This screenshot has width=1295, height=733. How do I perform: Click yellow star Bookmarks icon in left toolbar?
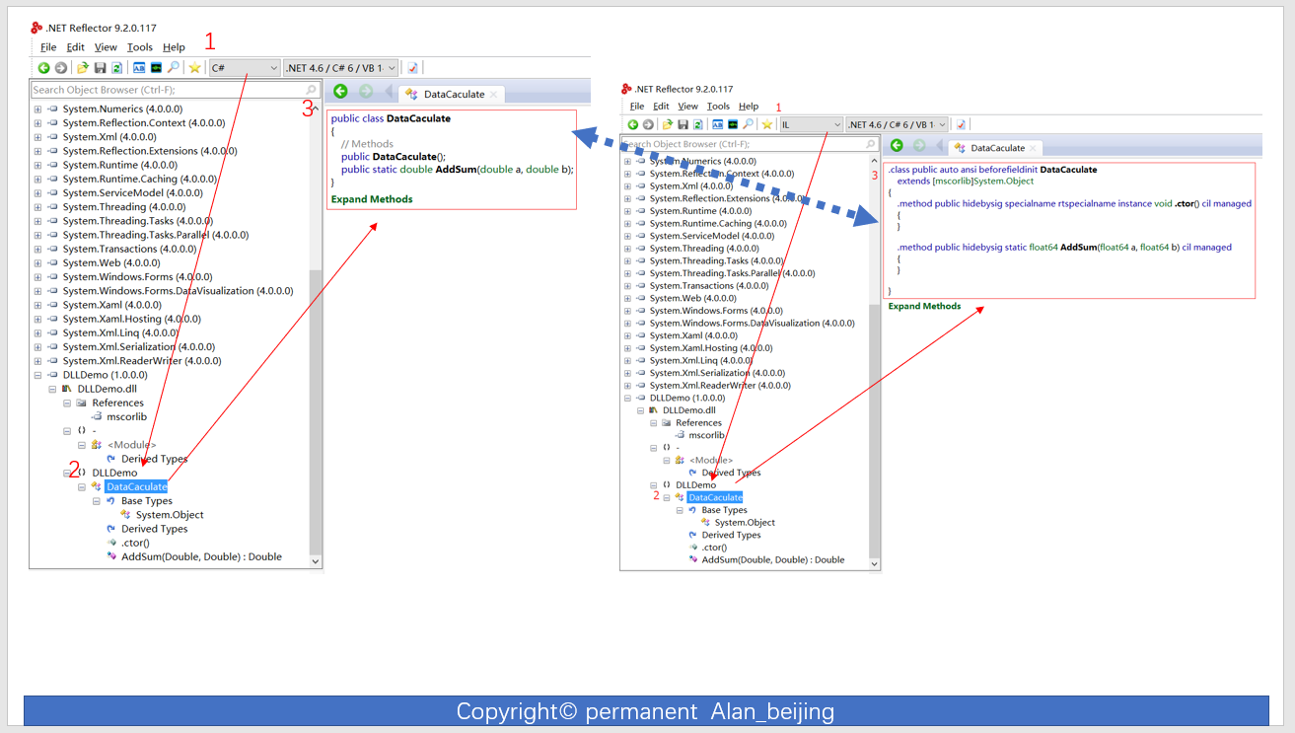pos(195,68)
